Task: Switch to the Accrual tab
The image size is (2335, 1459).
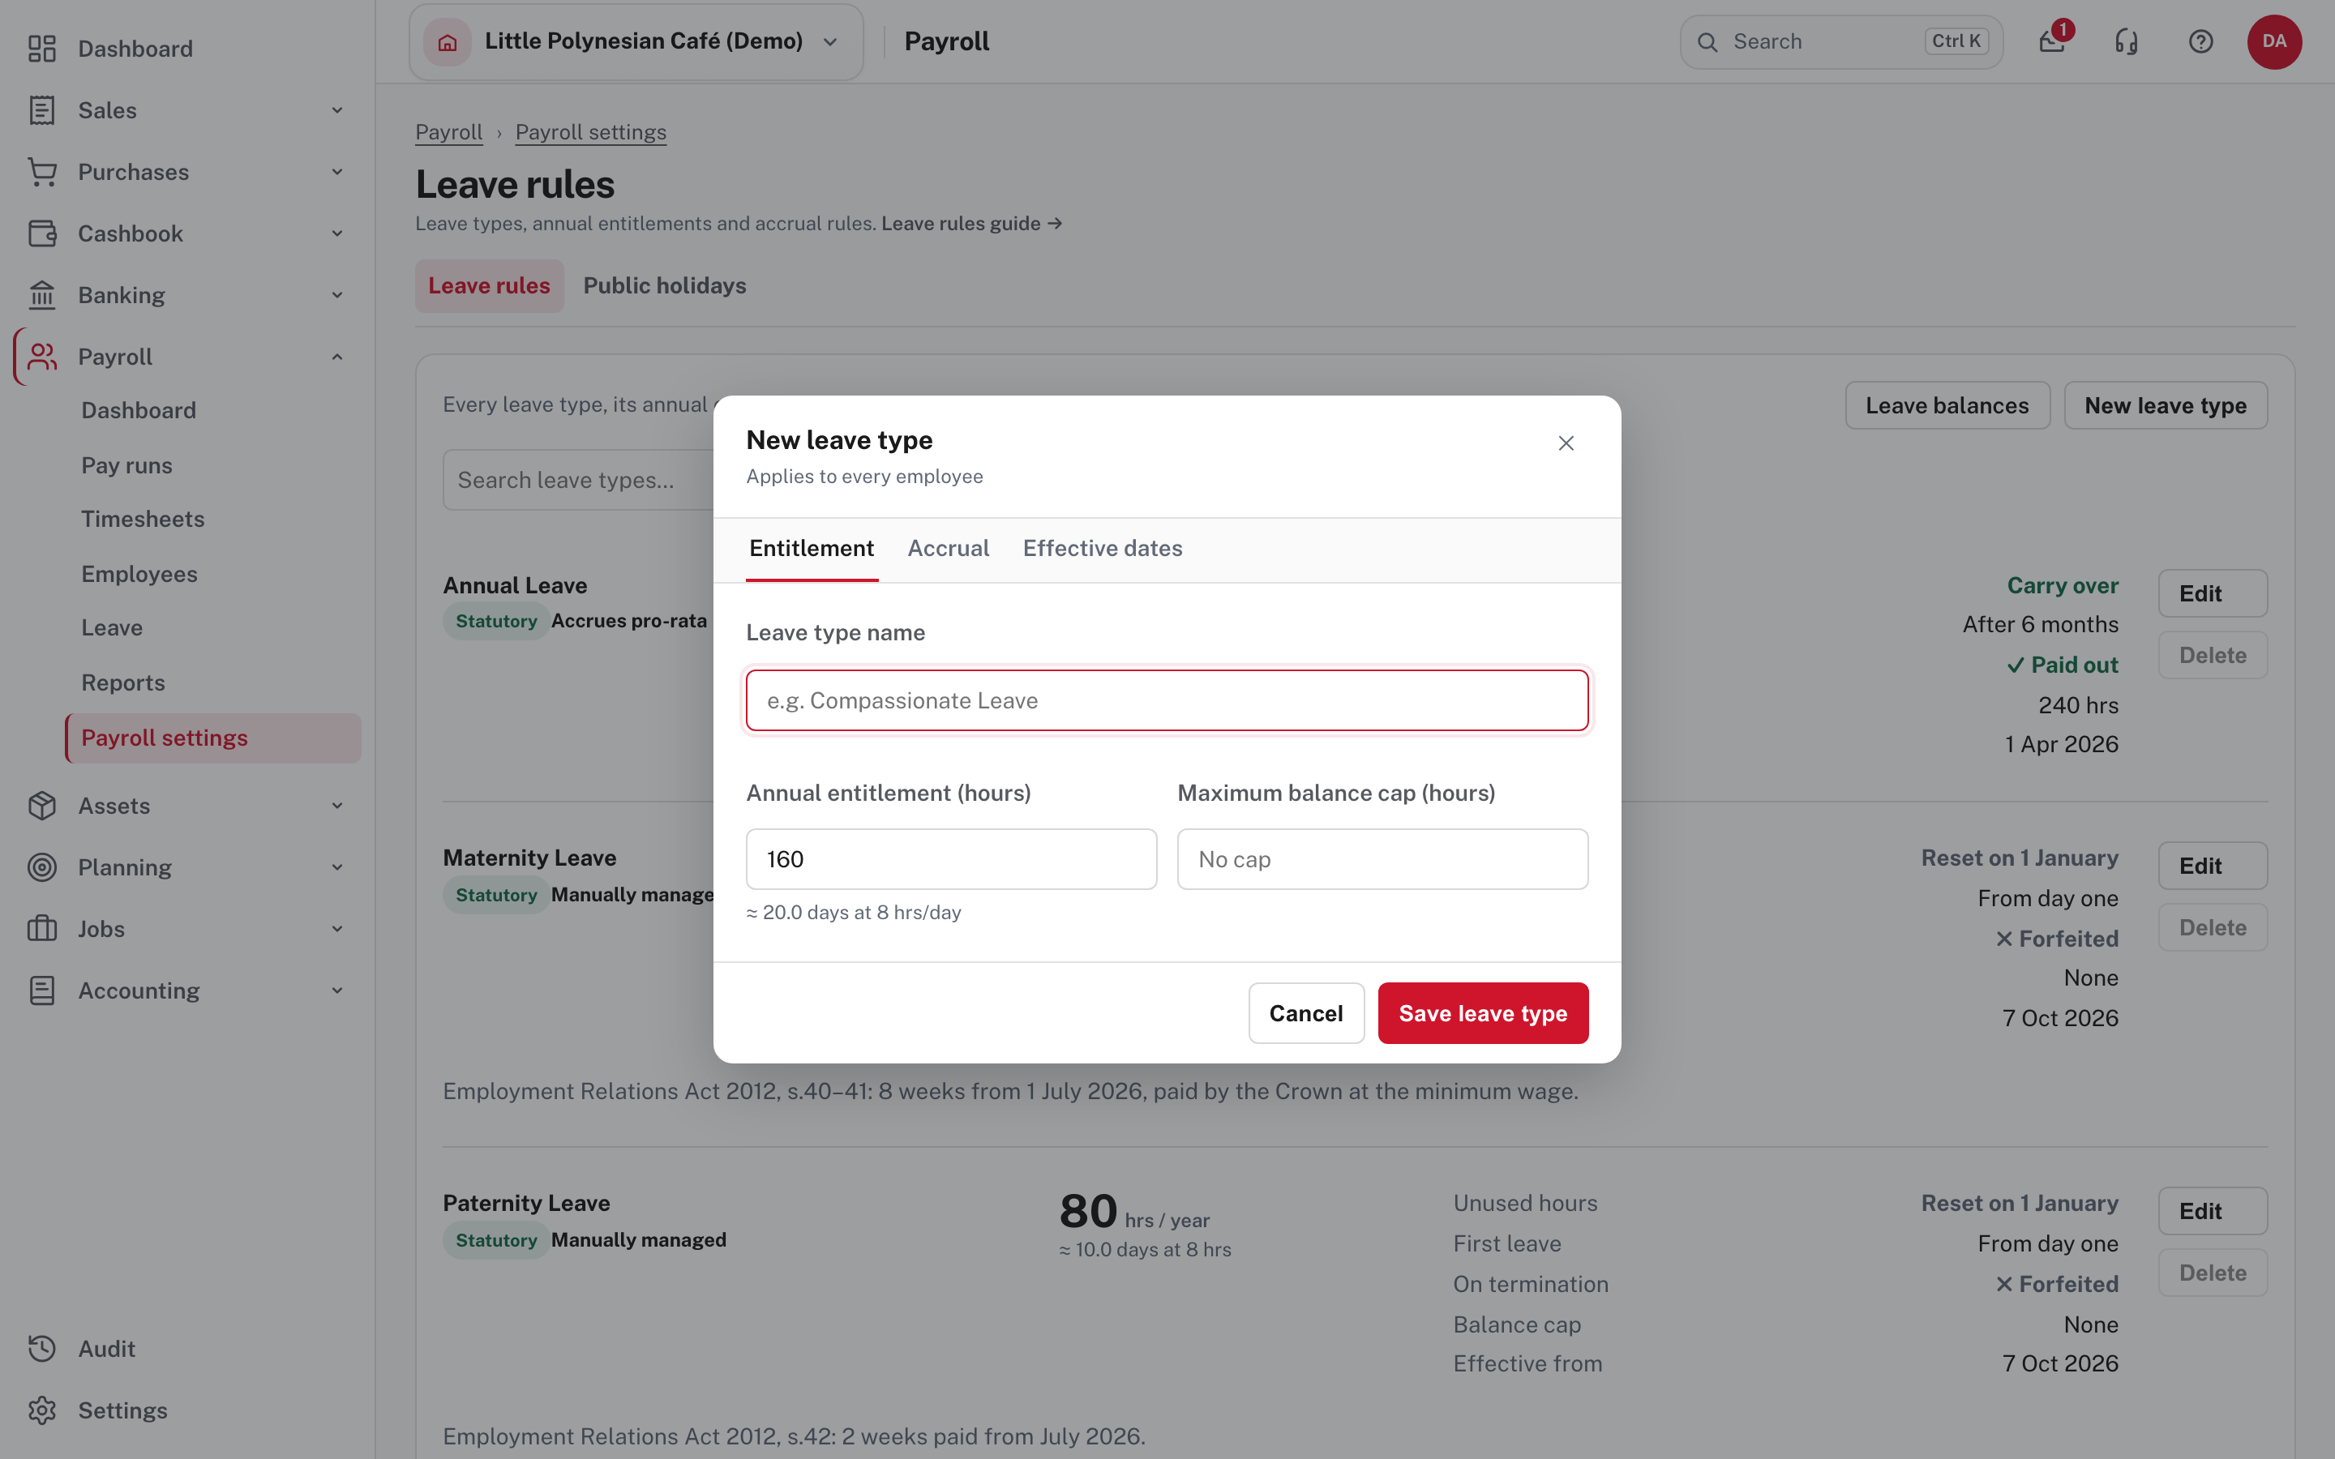Action: click(x=949, y=548)
